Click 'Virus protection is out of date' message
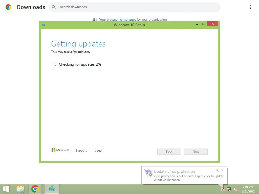 189,178
